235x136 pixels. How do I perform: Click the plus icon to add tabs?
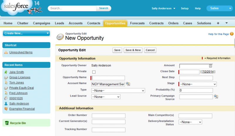(218, 23)
